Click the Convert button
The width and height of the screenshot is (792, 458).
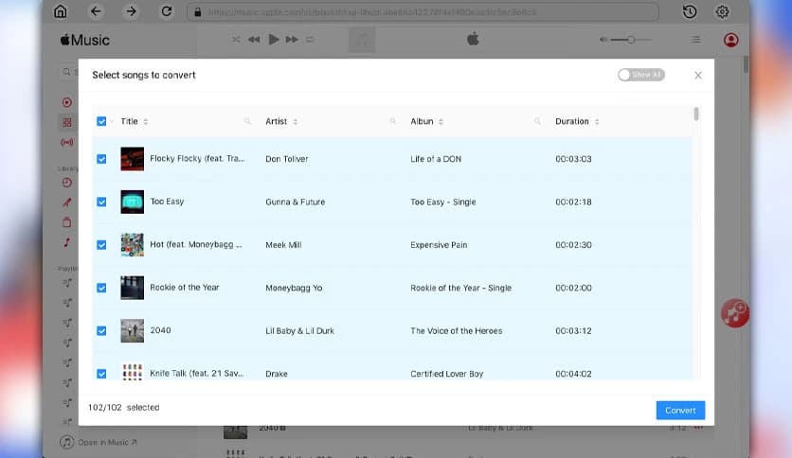tap(680, 410)
